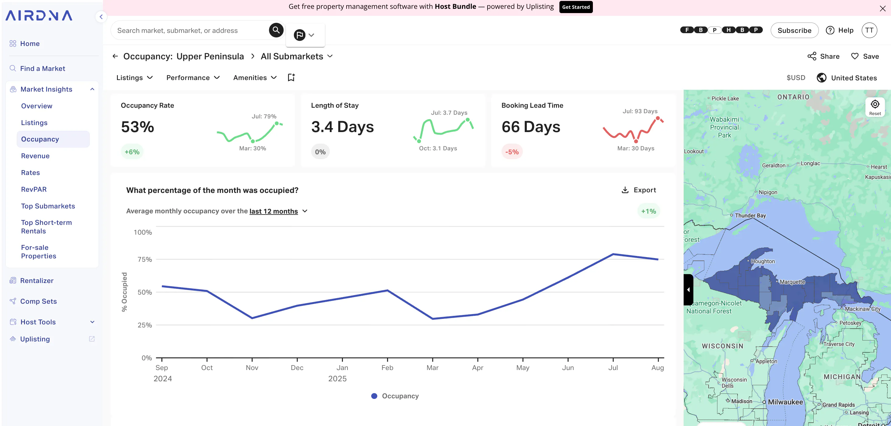This screenshot has width=891, height=426.
Task: Reset the map view
Action: (x=875, y=107)
